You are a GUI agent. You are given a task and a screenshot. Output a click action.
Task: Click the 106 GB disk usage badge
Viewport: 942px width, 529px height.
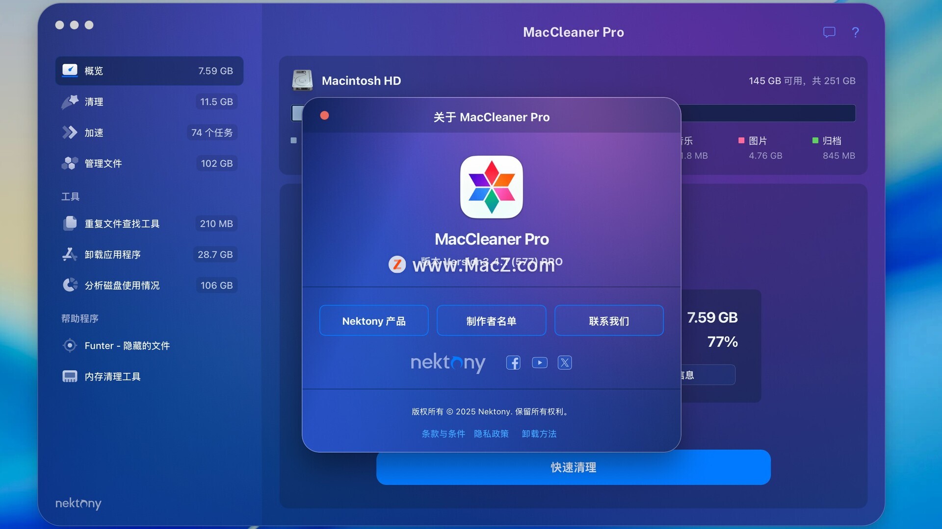(216, 285)
